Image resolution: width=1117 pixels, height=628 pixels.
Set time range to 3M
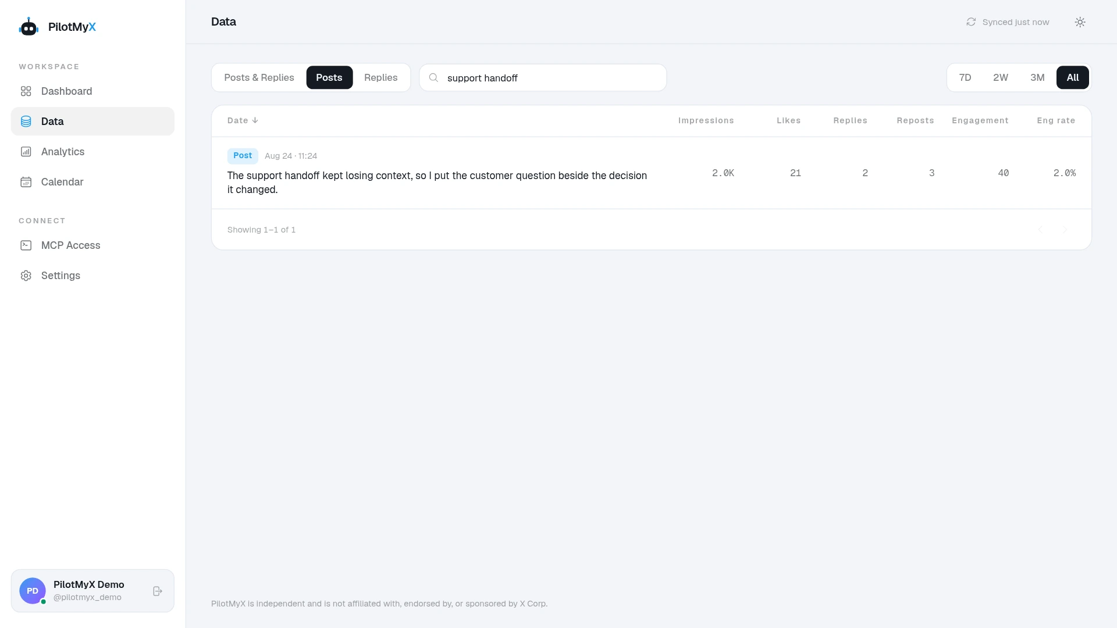[1037, 77]
